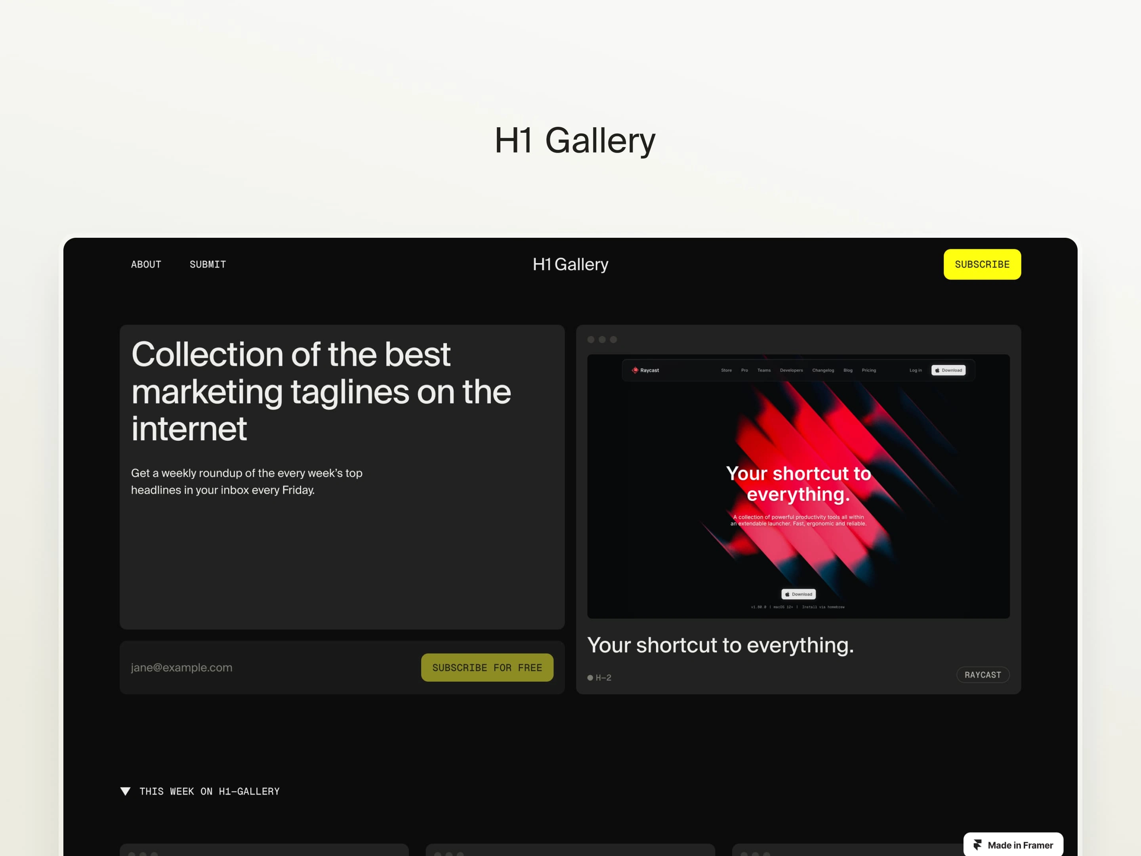Click the RAYCAST tag pill
Image resolution: width=1141 pixels, height=856 pixels.
[x=983, y=674]
